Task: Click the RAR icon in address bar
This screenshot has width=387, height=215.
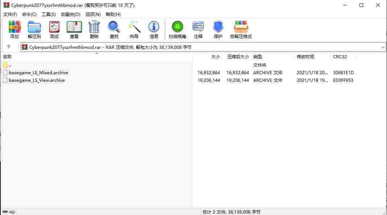Action: (24, 47)
